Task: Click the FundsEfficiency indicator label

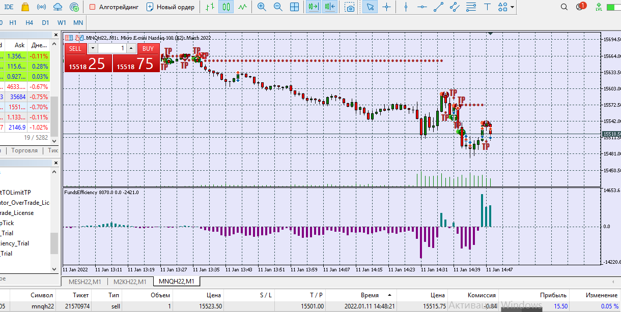Action: click(x=101, y=192)
